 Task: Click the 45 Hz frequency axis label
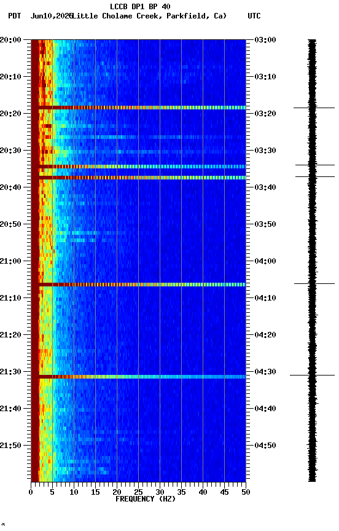point(224,492)
